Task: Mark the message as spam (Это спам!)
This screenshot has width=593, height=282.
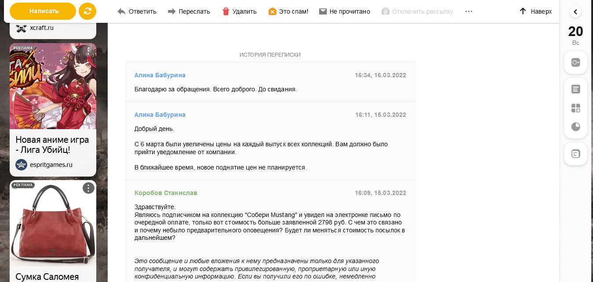Action: 288,11
